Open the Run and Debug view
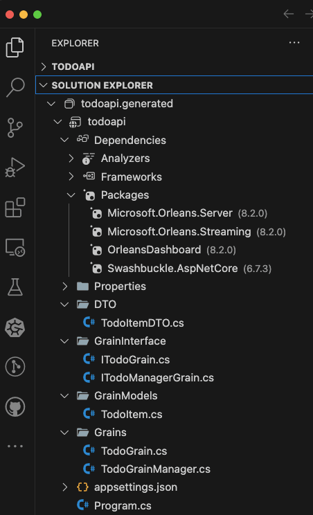The width and height of the screenshot is (313, 515). click(15, 168)
